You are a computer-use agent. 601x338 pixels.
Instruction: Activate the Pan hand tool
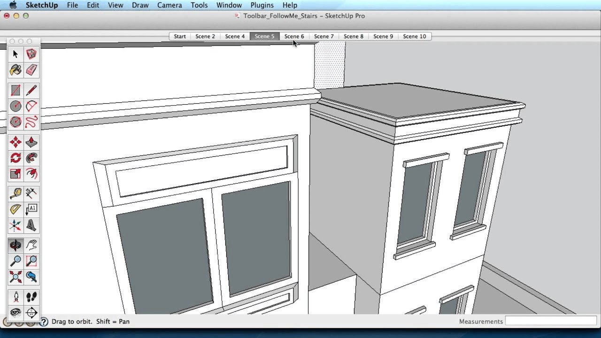(31, 245)
